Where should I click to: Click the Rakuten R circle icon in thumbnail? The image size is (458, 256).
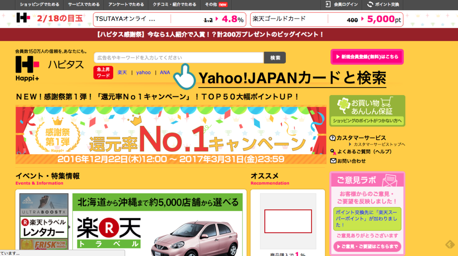(x=25, y=223)
